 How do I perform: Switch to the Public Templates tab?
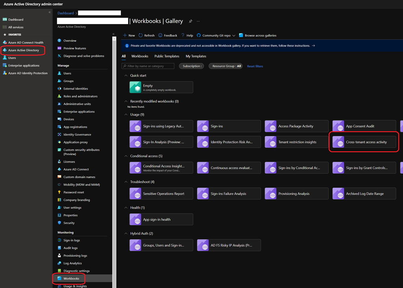tap(166, 56)
